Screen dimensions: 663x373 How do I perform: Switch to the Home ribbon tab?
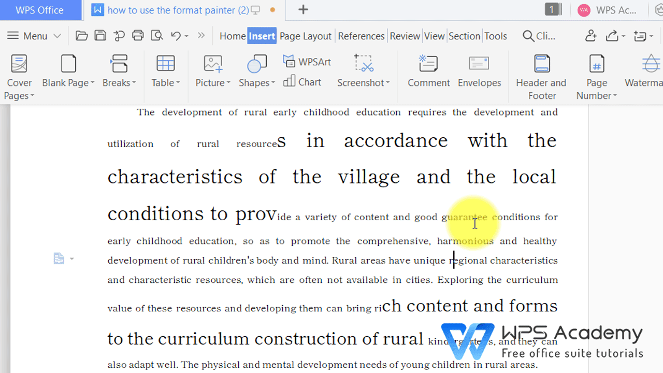point(232,36)
